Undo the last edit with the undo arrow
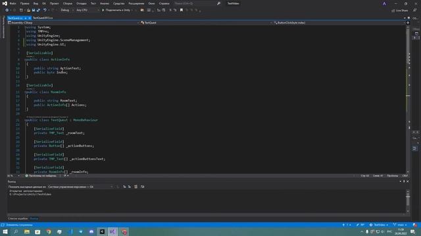Screen dimensions: 421x236 click(45, 10)
